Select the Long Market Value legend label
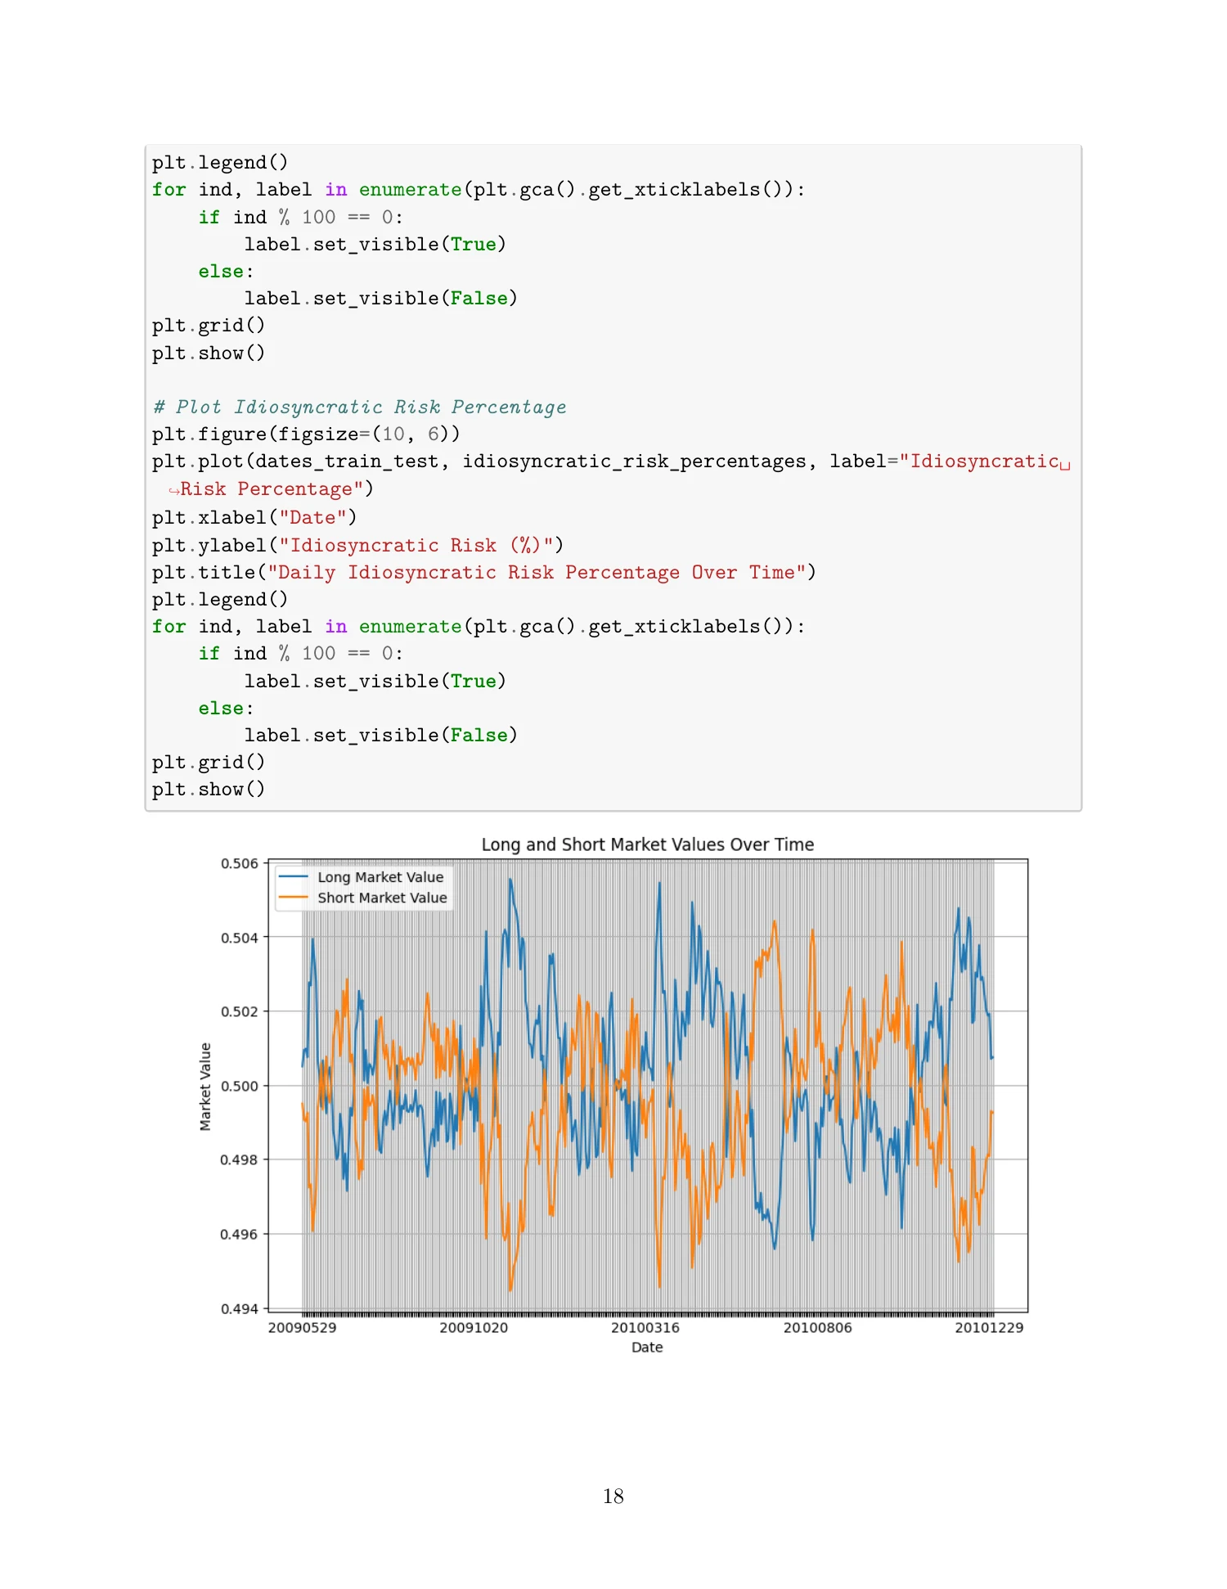The width and height of the screenshot is (1227, 1589). pyautogui.click(x=380, y=877)
